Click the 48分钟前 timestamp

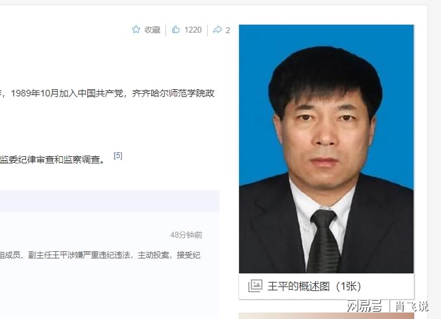click(x=186, y=235)
